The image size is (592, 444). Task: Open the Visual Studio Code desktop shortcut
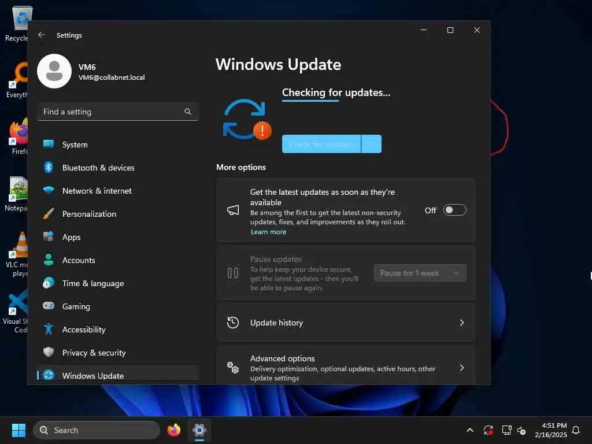coord(15,312)
